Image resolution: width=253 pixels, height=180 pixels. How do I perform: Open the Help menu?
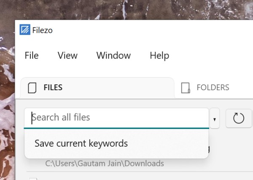(159, 55)
